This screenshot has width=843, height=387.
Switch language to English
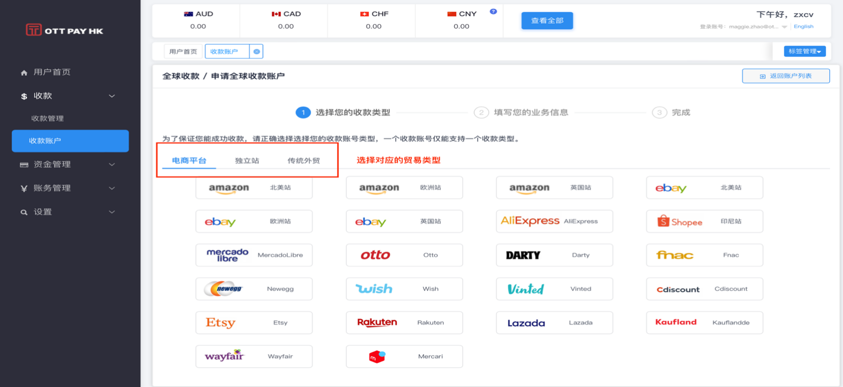point(804,26)
